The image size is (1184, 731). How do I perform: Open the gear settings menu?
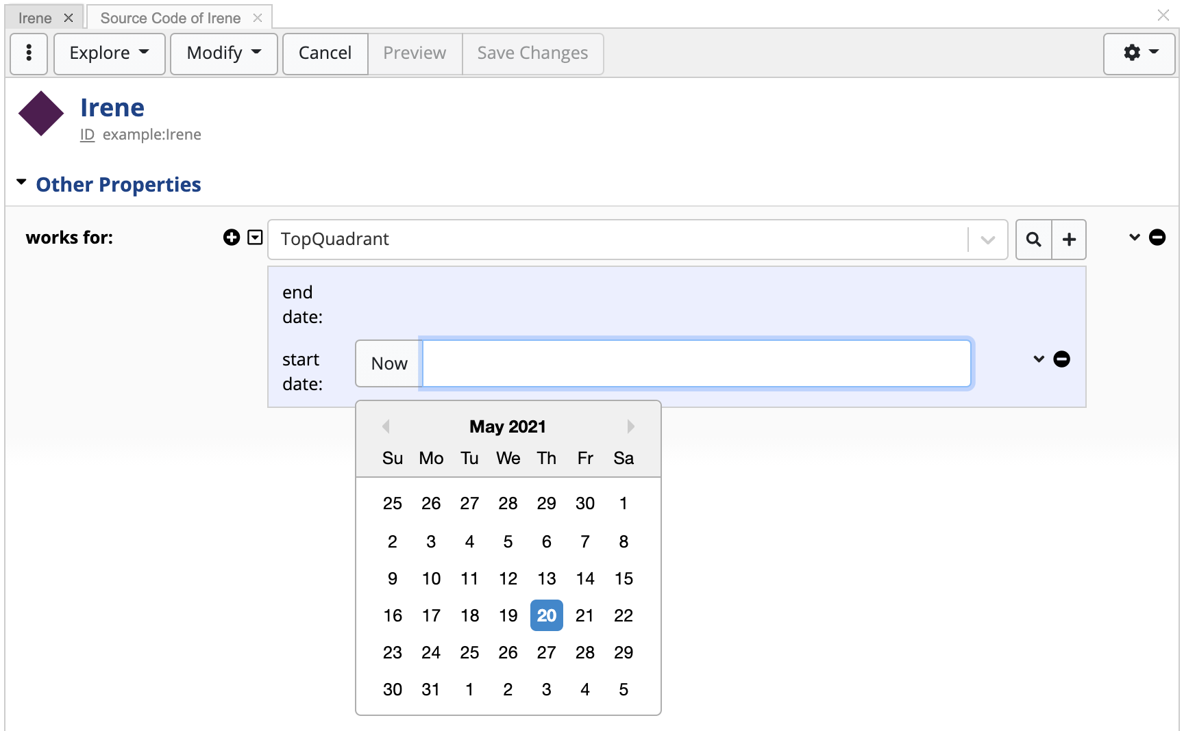pos(1139,53)
